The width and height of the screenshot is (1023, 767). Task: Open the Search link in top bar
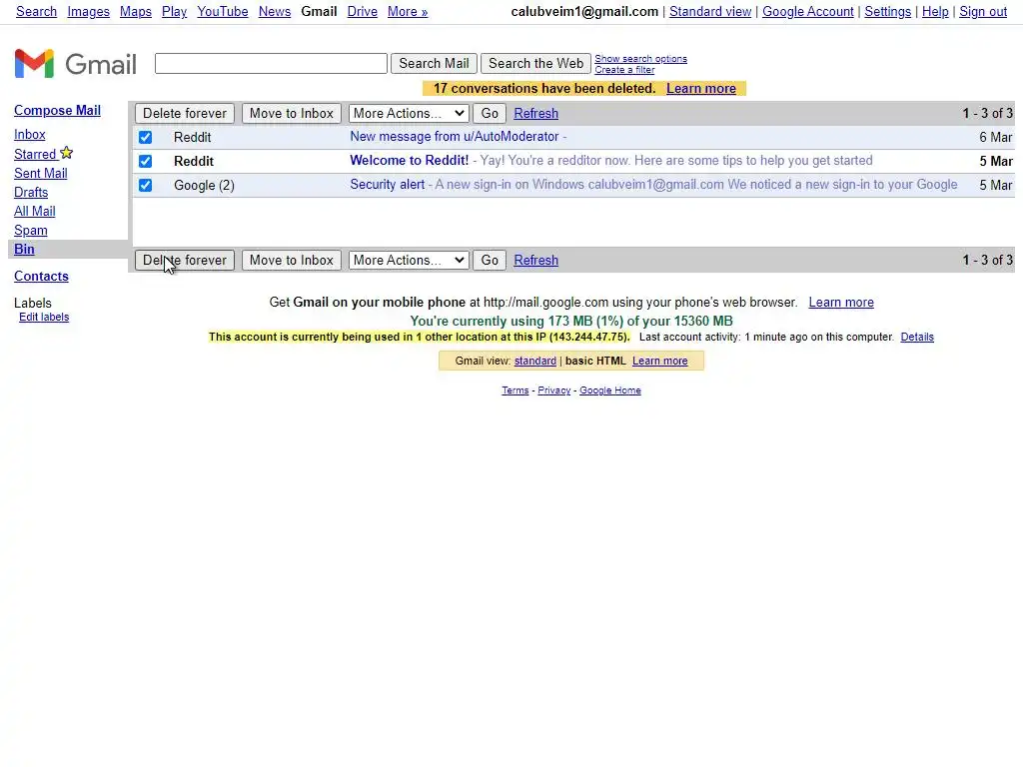click(x=37, y=12)
